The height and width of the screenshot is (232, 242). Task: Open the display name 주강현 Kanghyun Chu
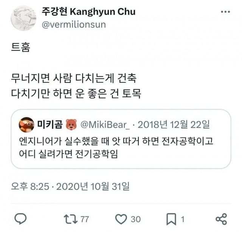pyautogui.click(x=88, y=12)
